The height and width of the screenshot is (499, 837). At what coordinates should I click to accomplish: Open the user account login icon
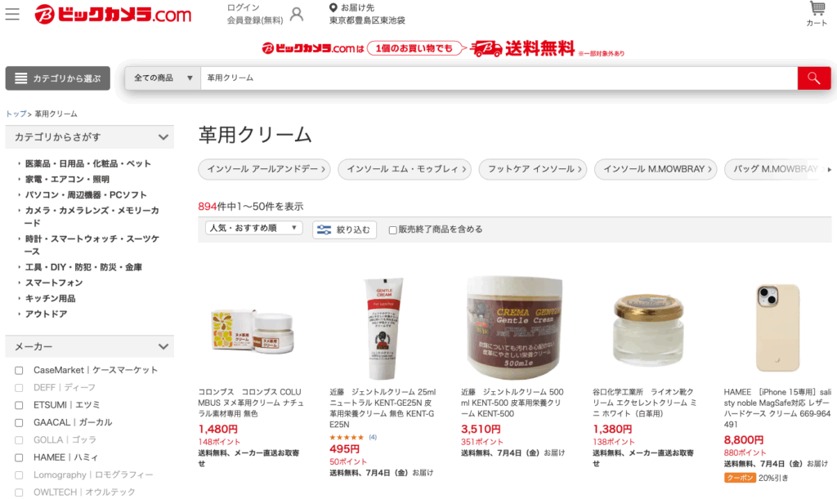coord(297,15)
